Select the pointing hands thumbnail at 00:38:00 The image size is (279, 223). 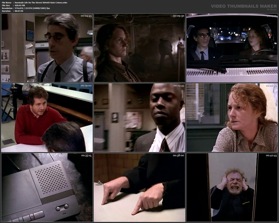(139, 187)
